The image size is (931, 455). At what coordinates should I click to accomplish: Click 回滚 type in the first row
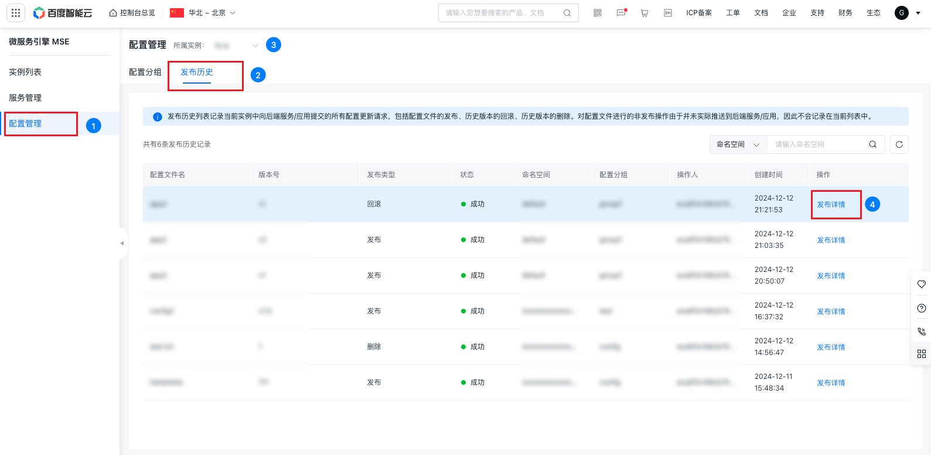coord(374,204)
